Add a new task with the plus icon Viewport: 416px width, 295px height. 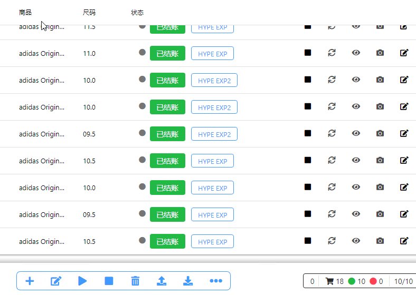(x=30, y=281)
